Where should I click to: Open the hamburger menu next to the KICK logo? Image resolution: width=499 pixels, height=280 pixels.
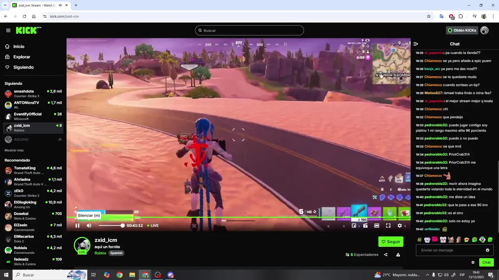click(8, 30)
